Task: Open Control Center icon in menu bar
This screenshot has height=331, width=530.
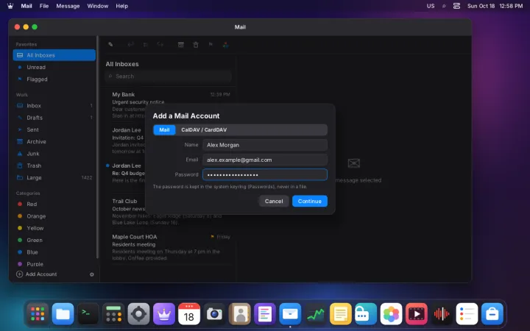Action: [456, 6]
